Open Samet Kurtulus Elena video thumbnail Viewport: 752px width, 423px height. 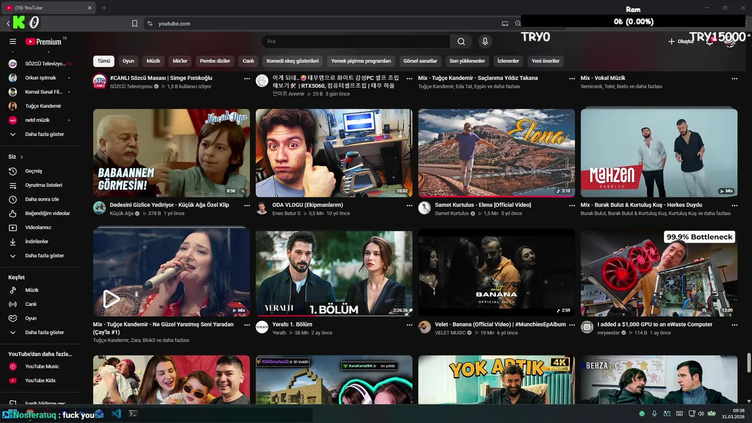pyautogui.click(x=496, y=153)
